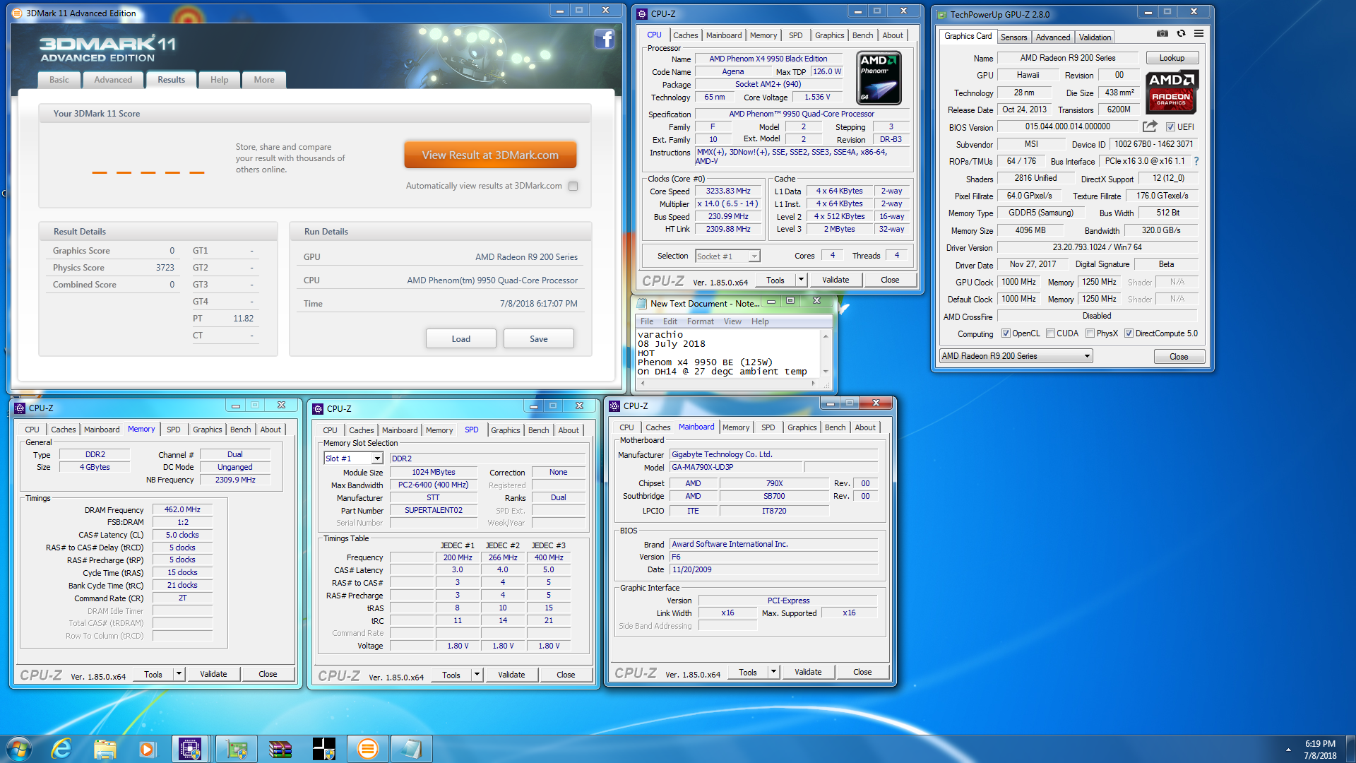Click the CPU-Z taskbar icon
This screenshot has height=763, width=1356.
[x=190, y=749]
